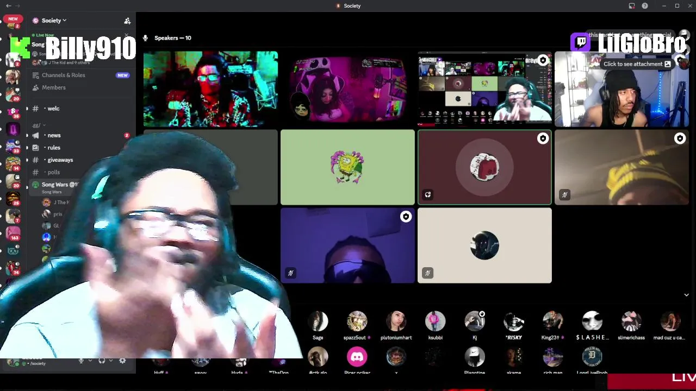Open the Members list

81,87
